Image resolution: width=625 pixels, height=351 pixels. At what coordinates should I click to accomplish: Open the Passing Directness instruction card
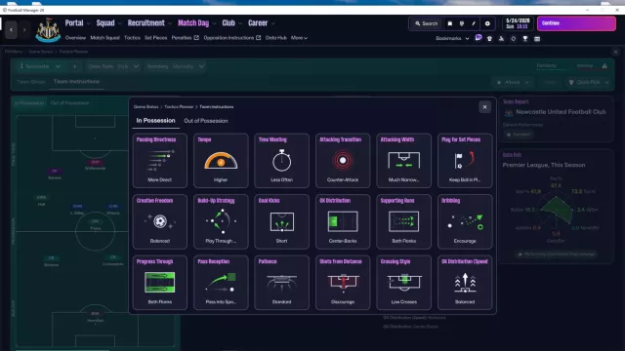pos(160,160)
